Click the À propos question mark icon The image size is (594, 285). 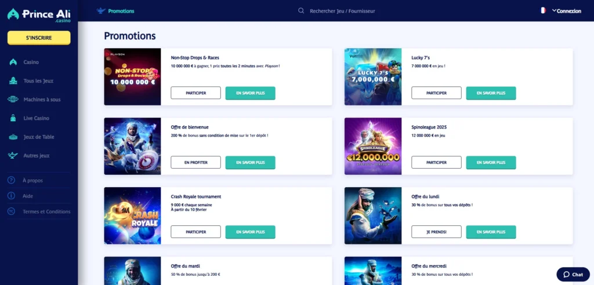point(12,180)
